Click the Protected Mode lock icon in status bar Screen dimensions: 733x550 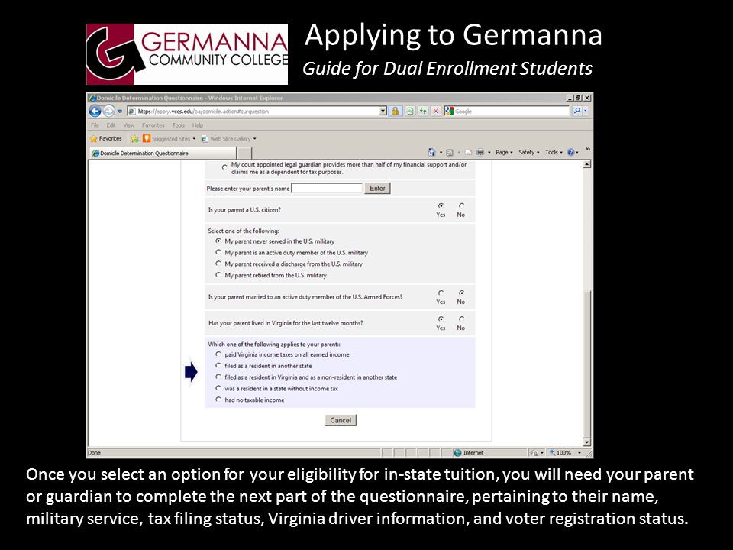click(534, 453)
